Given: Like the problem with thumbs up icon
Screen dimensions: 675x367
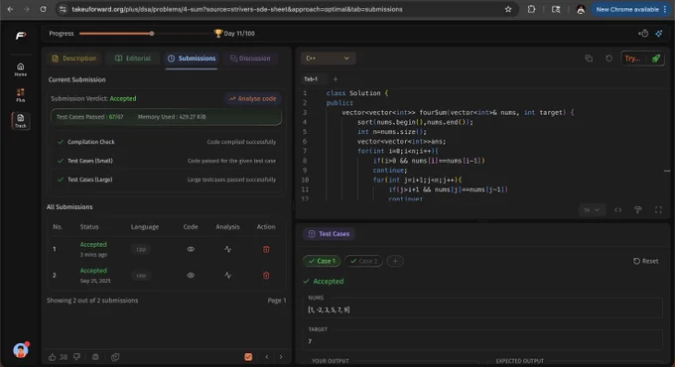Looking at the screenshot, I should [x=52, y=357].
